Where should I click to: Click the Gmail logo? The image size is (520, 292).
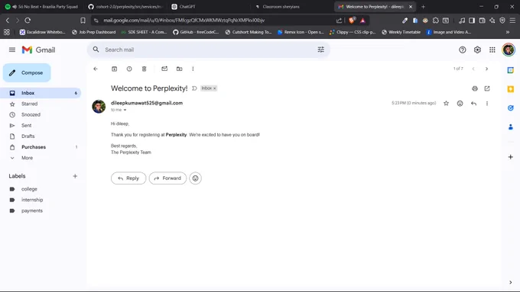click(38, 50)
